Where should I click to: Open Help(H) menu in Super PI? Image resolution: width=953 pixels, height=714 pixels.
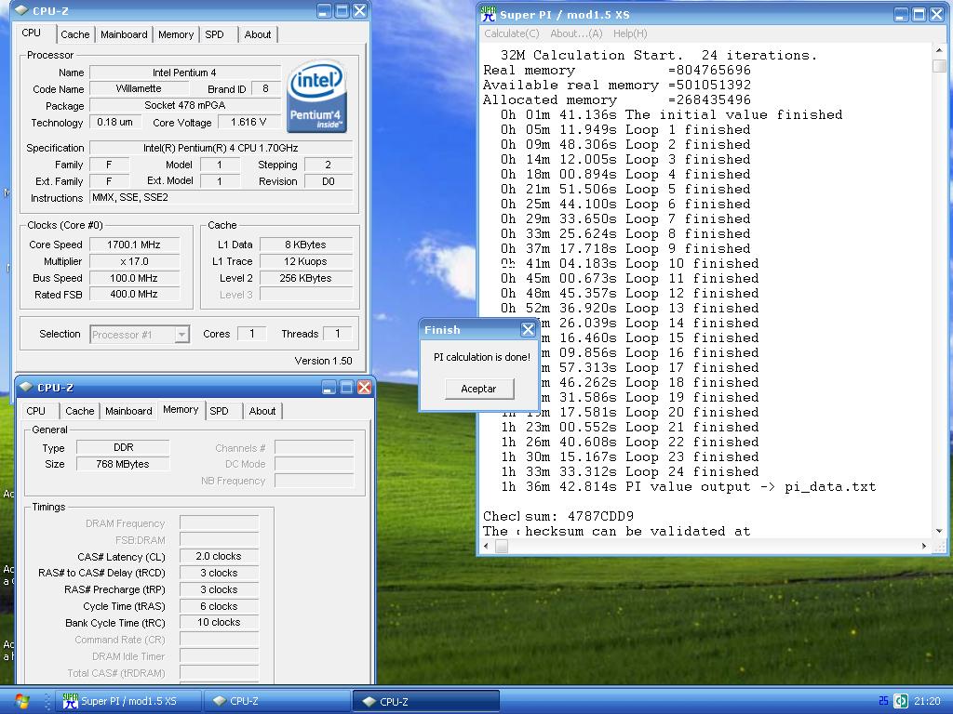tap(630, 33)
